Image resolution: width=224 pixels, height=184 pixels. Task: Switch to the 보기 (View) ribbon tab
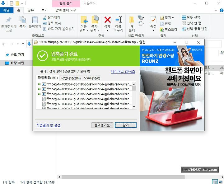point(44,10)
